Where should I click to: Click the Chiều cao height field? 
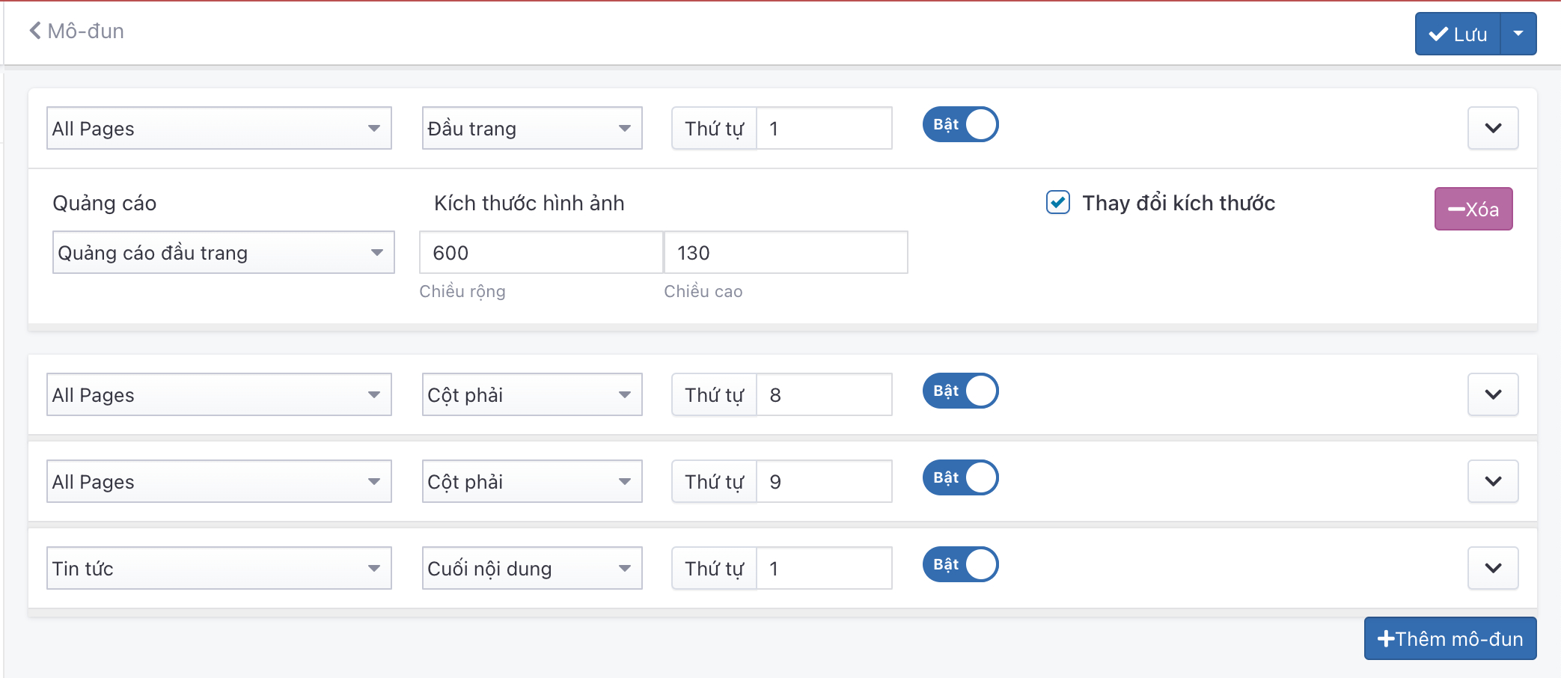pos(785,252)
